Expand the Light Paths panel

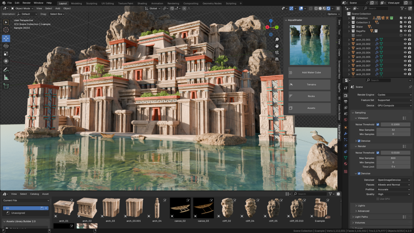coord(382,217)
